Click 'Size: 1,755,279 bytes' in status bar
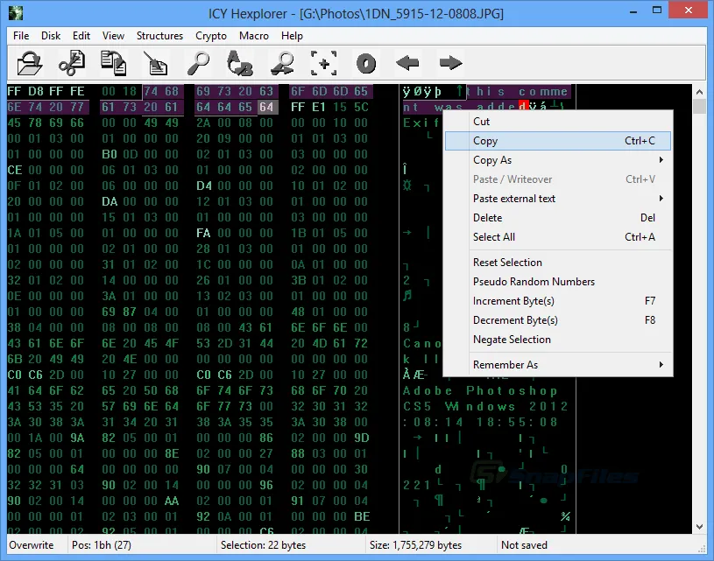Image resolution: width=714 pixels, height=561 pixels. (x=415, y=545)
